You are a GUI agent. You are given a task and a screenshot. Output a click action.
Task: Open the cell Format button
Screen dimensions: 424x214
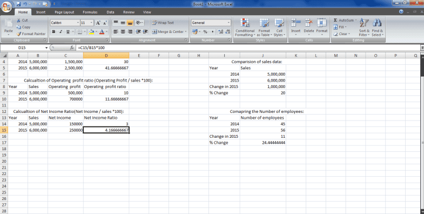pos(322,26)
